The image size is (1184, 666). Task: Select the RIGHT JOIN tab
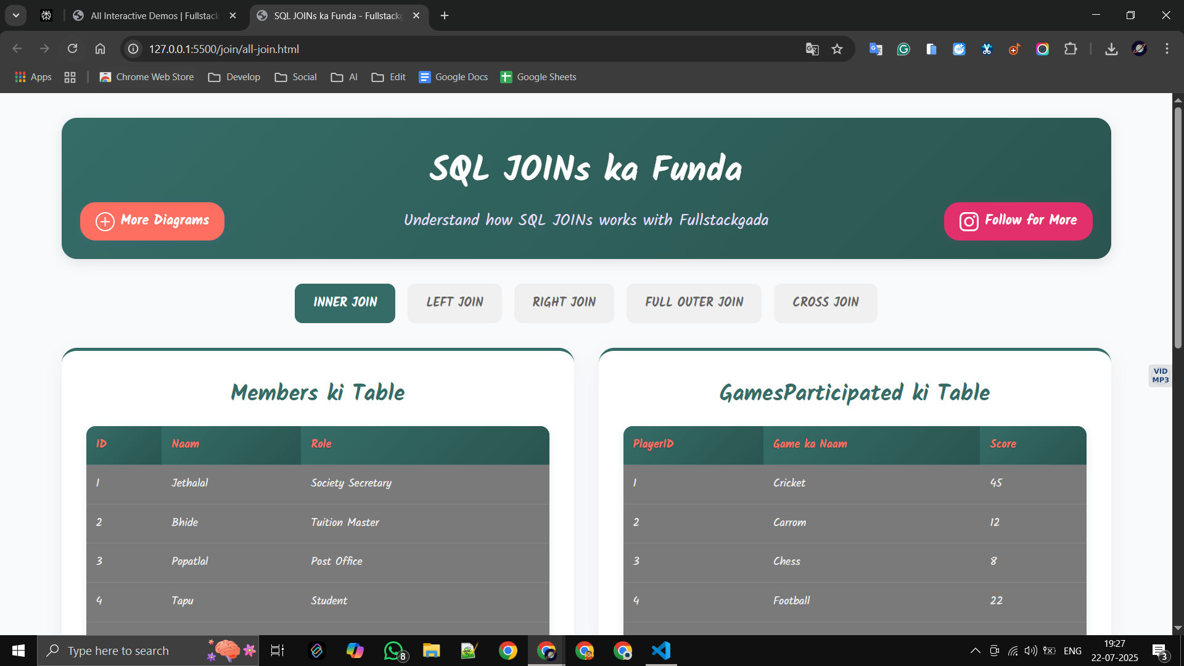click(x=564, y=303)
